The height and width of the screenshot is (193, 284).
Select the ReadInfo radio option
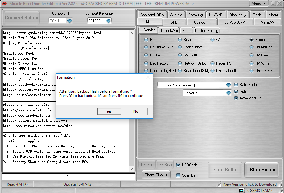click(146, 40)
